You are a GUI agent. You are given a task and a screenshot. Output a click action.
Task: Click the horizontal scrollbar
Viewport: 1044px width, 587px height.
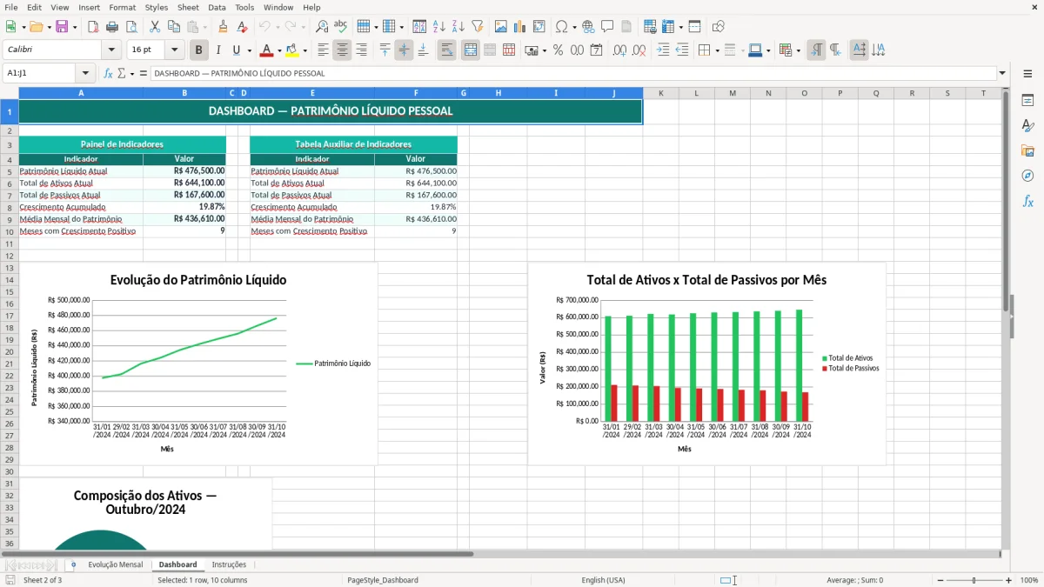tap(238, 553)
